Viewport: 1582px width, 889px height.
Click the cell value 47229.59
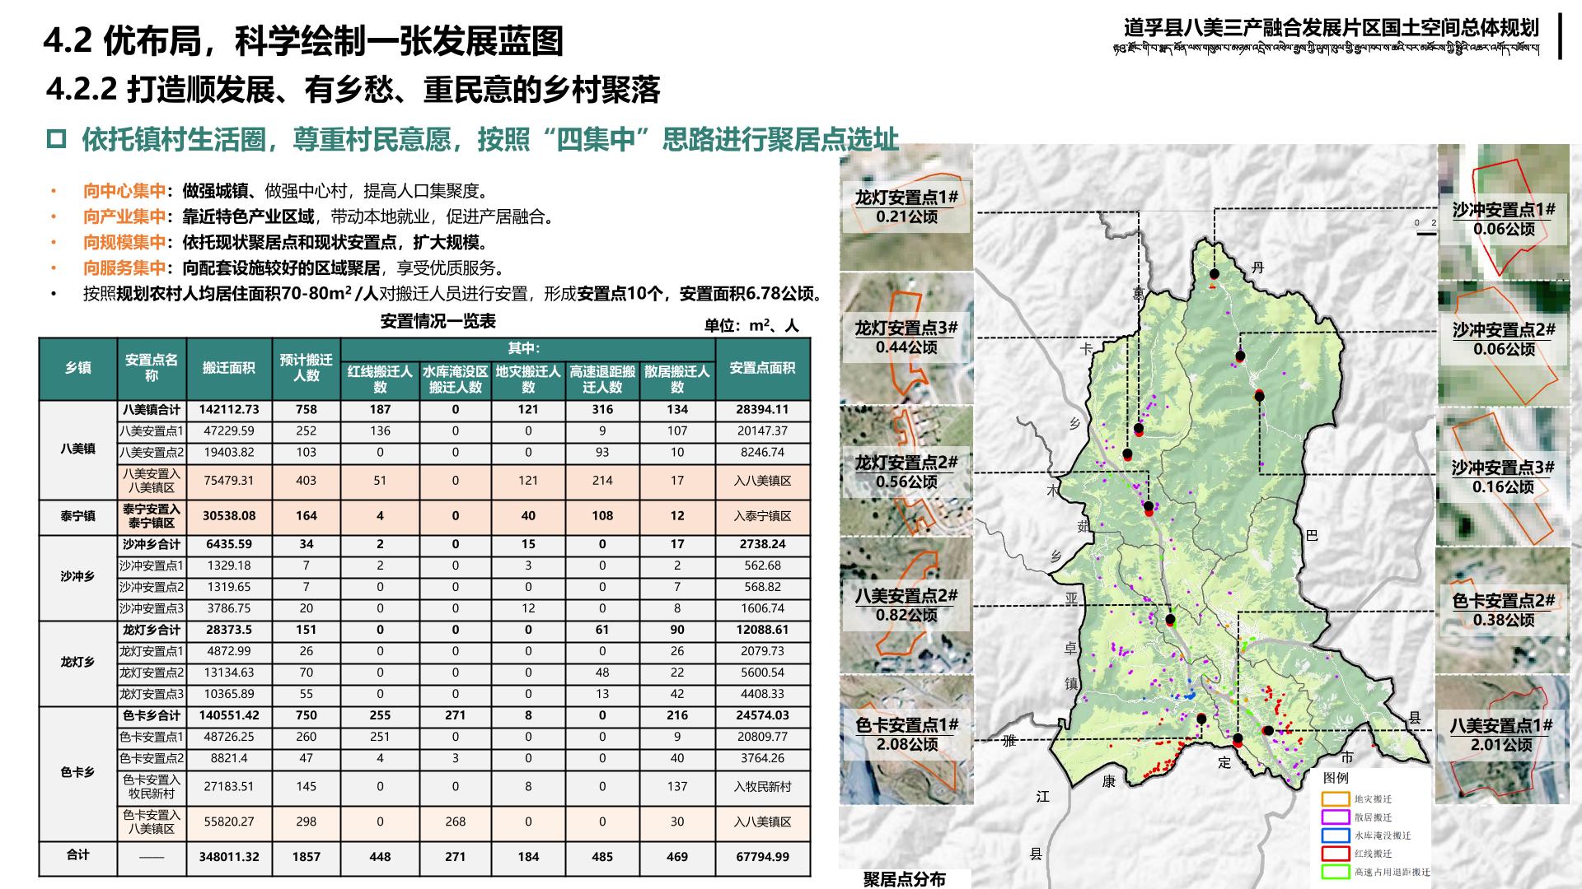pyautogui.click(x=229, y=431)
